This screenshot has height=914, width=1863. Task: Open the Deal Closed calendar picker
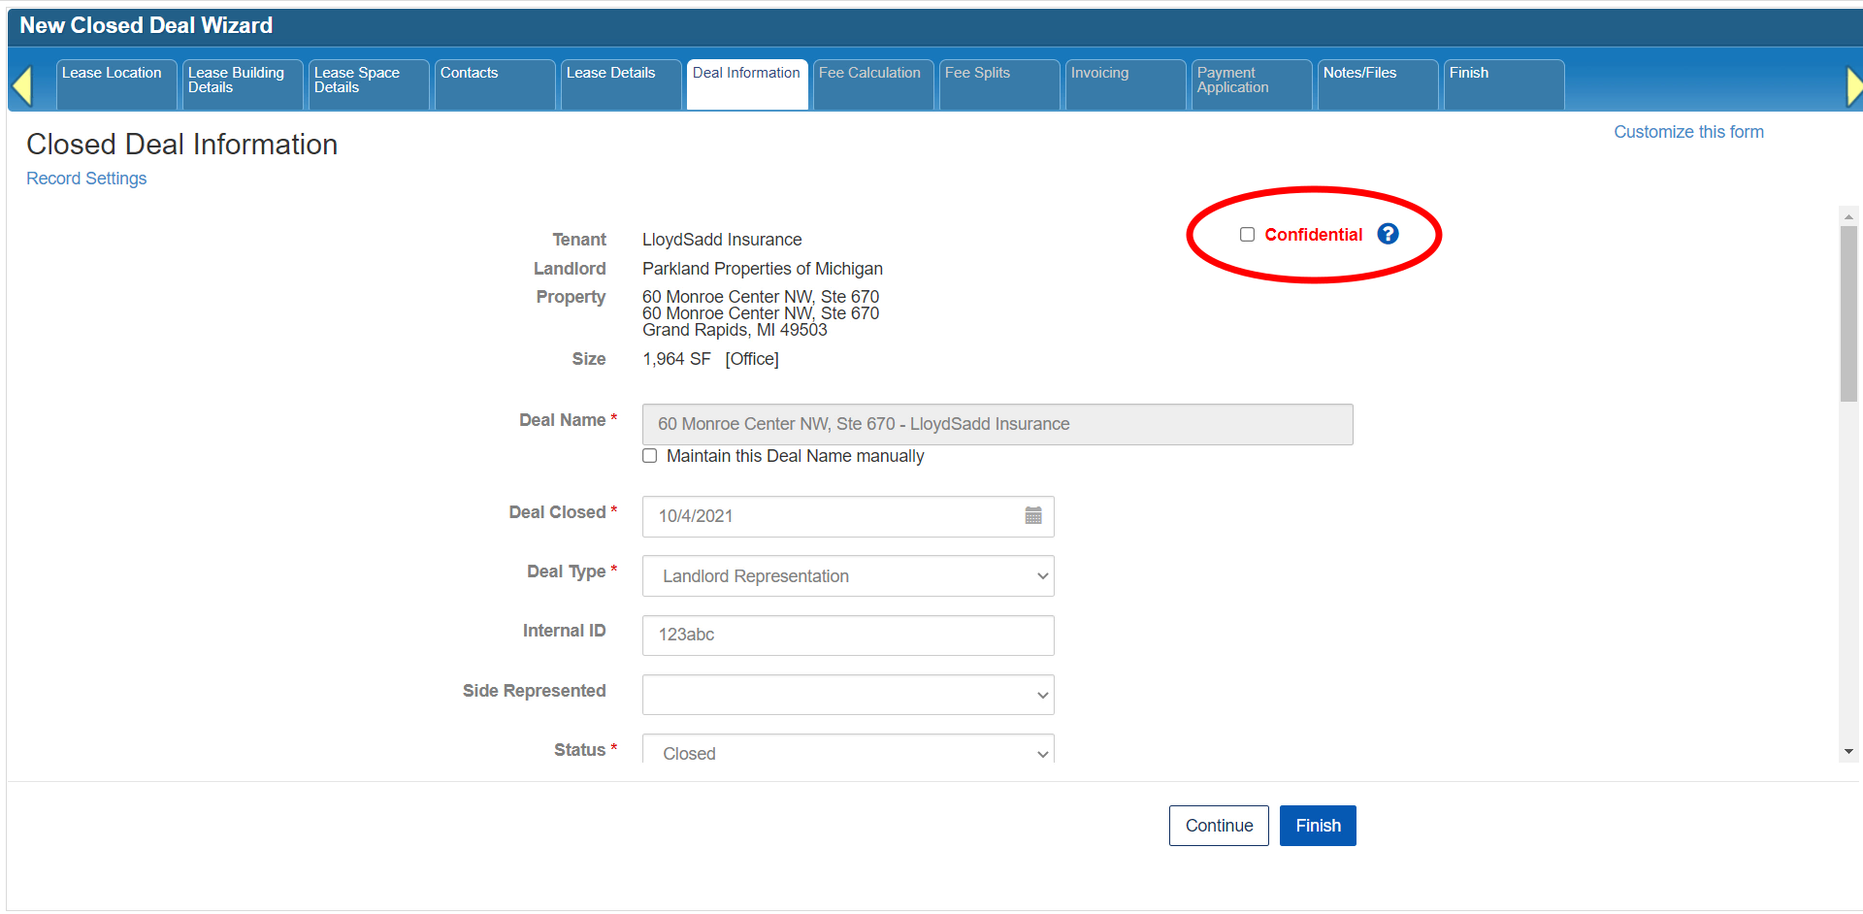pyautogui.click(x=1032, y=516)
